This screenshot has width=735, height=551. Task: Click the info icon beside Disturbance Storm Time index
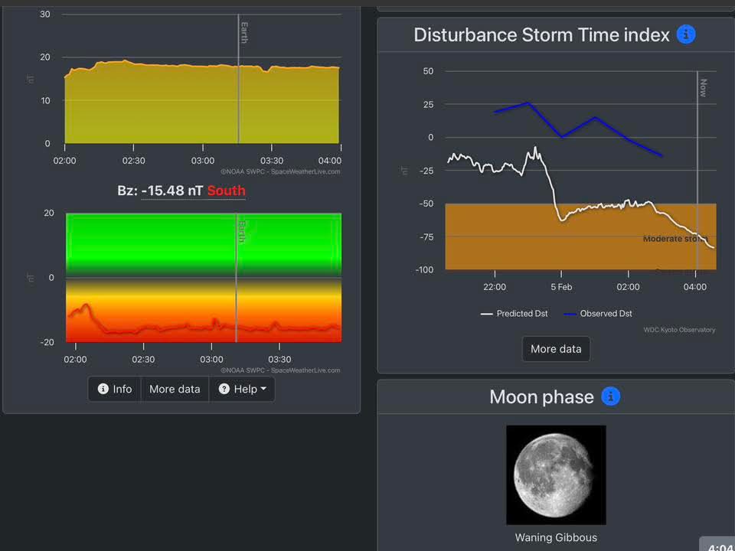click(686, 34)
